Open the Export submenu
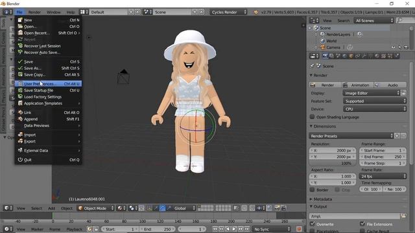Screen dimensions: 415x233 click(48, 141)
